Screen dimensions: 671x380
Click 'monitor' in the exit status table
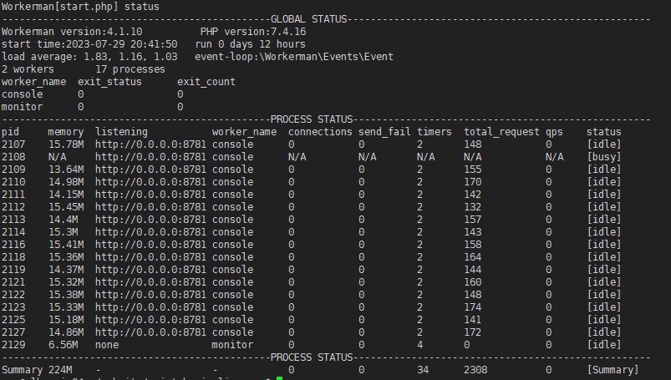click(x=23, y=107)
